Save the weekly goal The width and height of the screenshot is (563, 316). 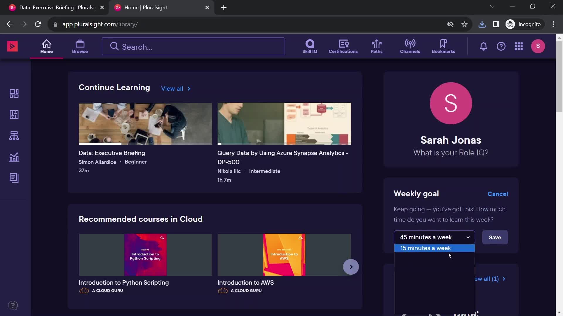click(x=495, y=238)
